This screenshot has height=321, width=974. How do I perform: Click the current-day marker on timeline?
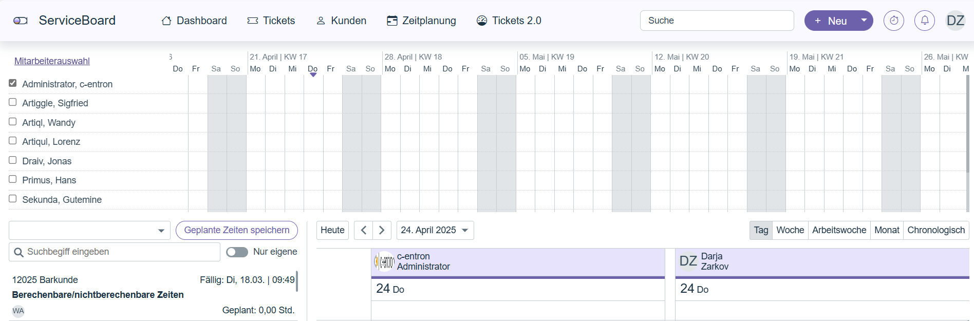(313, 75)
